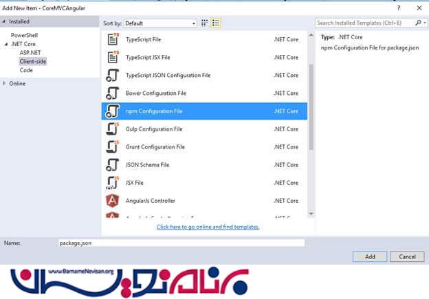Viewport: 429px width, 299px height.
Task: Select the ASP.NET category
Action: (31, 52)
